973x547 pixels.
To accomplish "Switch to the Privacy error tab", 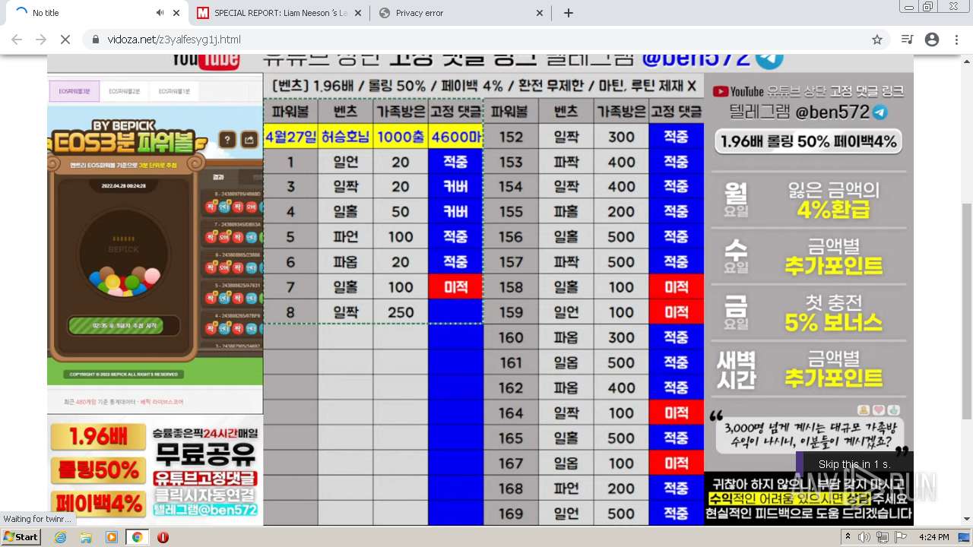I will pyautogui.click(x=461, y=13).
